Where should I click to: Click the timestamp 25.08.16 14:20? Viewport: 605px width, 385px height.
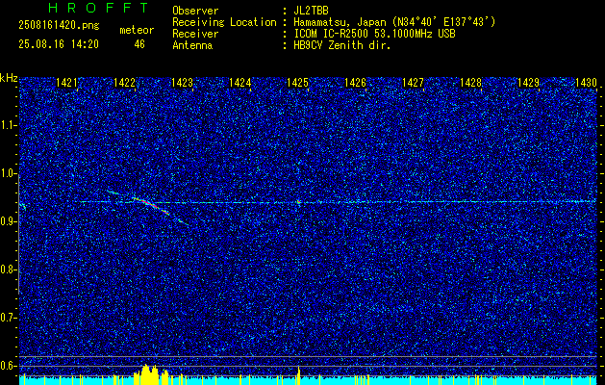59,44
